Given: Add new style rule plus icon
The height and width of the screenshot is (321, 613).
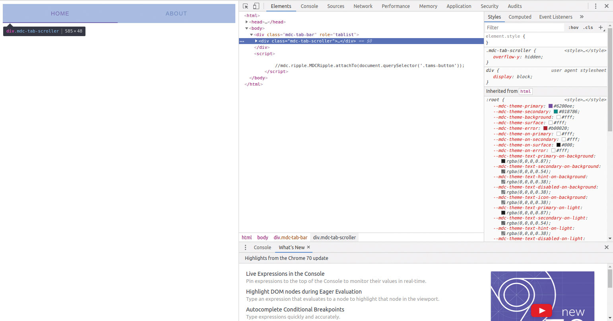Looking at the screenshot, I should click(601, 27).
